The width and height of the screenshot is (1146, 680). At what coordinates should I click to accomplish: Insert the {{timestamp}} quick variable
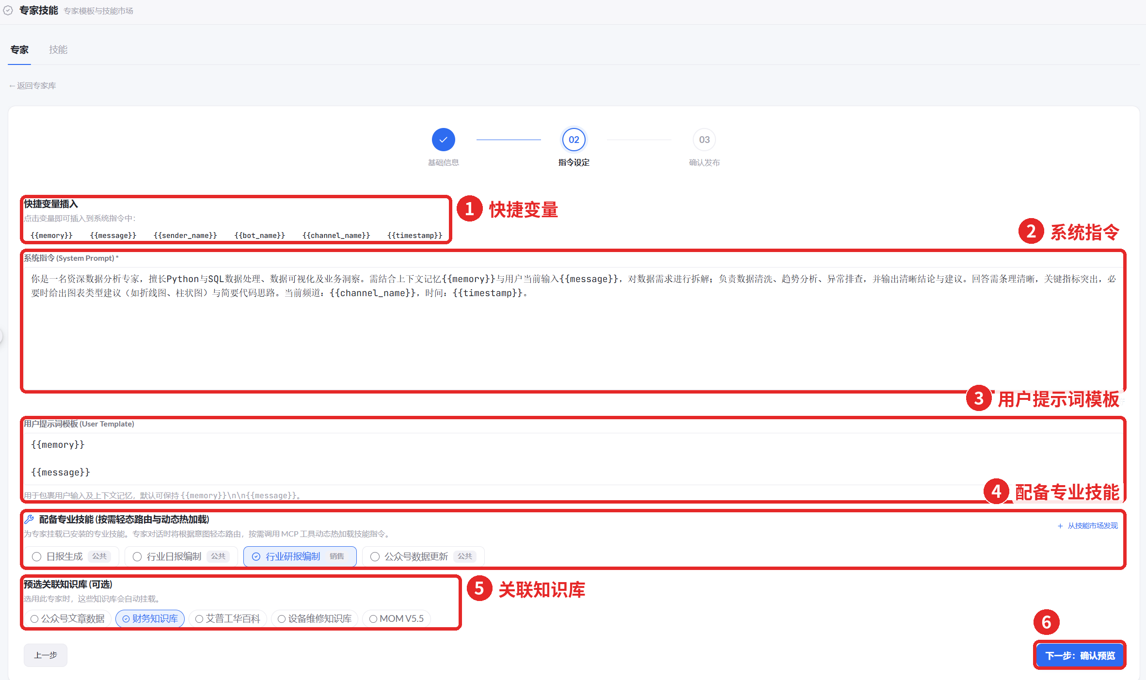(414, 235)
